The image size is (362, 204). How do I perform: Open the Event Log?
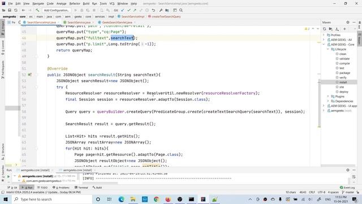coord(347,188)
